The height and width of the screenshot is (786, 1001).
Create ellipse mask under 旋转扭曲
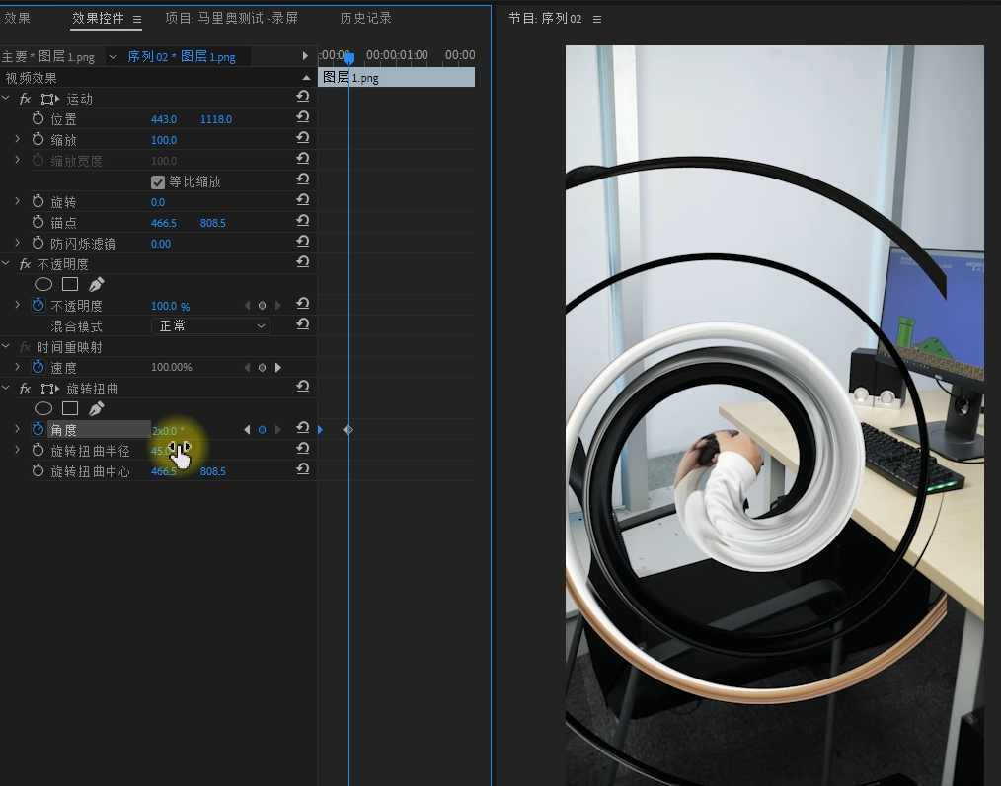tap(43, 409)
